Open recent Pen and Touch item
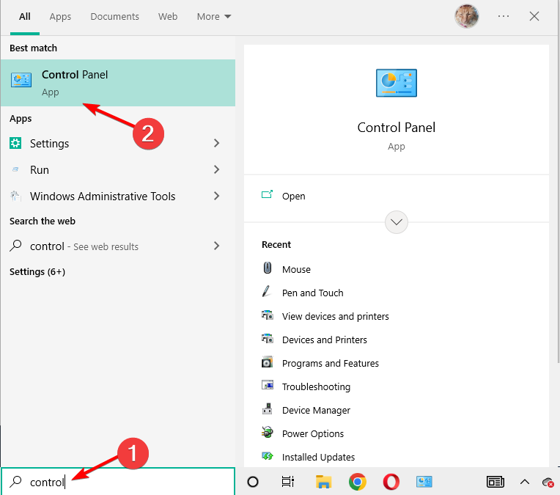560x495 pixels. [x=312, y=293]
